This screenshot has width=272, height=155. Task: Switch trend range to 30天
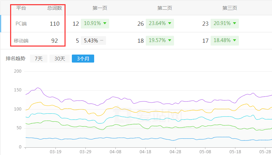[59, 59]
